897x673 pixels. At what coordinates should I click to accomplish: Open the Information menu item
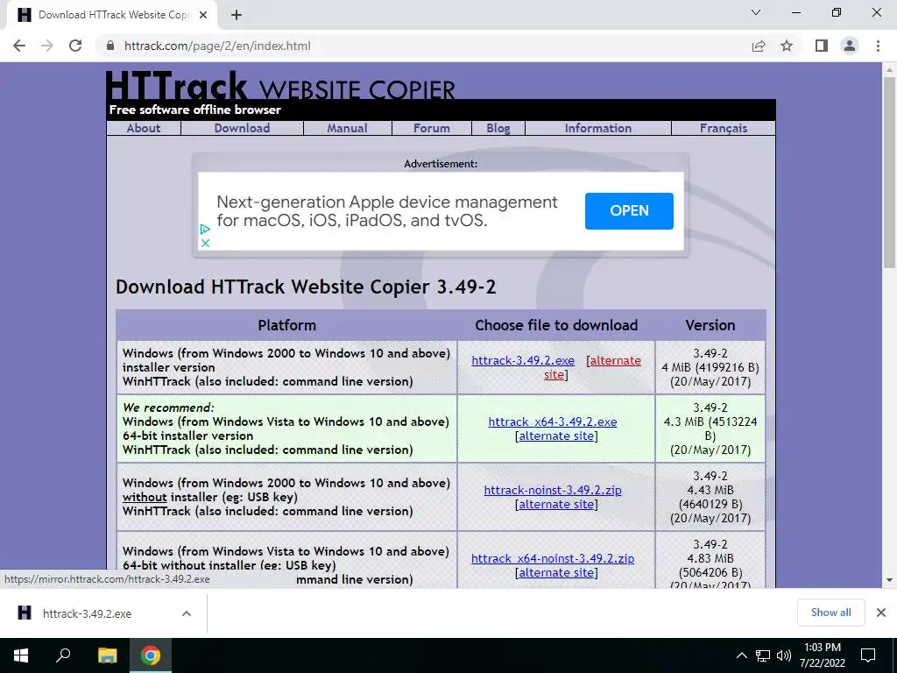pos(597,128)
